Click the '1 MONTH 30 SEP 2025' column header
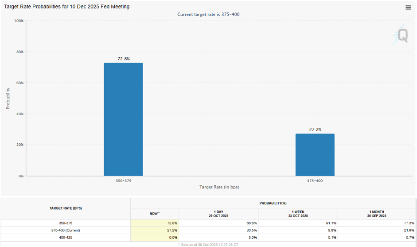Image resolution: width=417 pixels, height=247 pixels. click(x=377, y=214)
